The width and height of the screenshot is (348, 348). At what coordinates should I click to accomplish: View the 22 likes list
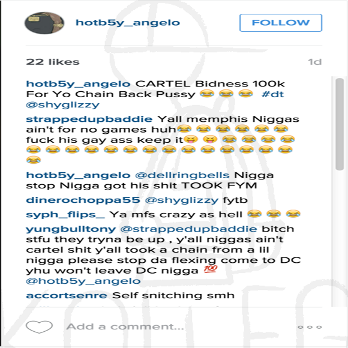tap(53, 62)
